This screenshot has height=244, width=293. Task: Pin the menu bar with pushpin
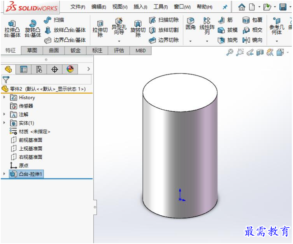(225, 7)
